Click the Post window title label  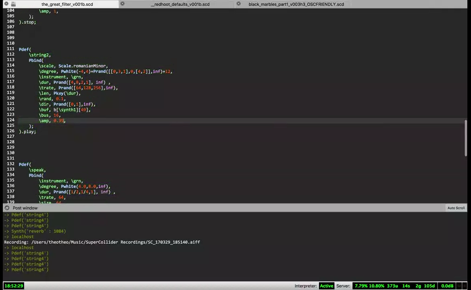[25, 208]
